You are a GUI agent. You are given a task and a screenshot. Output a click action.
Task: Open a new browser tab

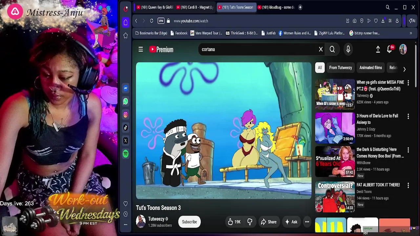[300, 7]
